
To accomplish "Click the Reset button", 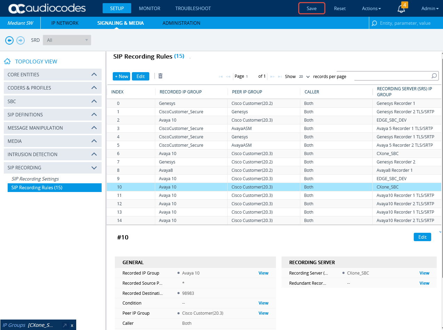I will [x=340, y=8].
